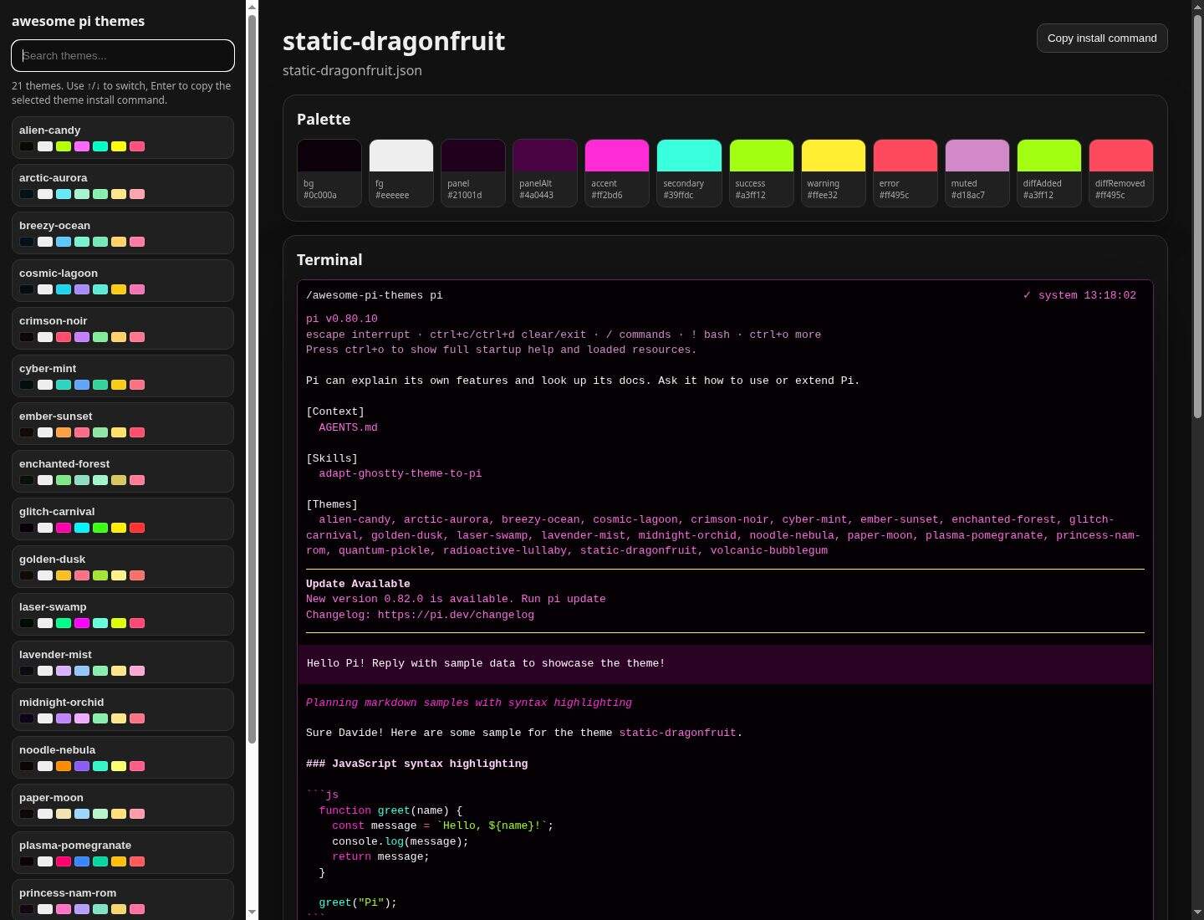This screenshot has width=1204, height=920.
Task: Click the static-dragonfruit page title heading
Action: [x=394, y=41]
